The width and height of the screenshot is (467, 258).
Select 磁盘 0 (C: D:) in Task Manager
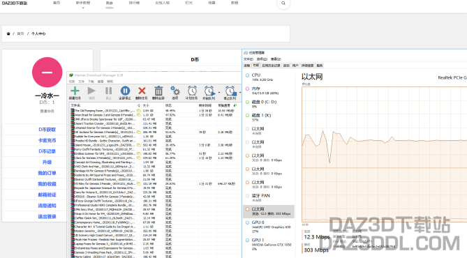pos(269,104)
